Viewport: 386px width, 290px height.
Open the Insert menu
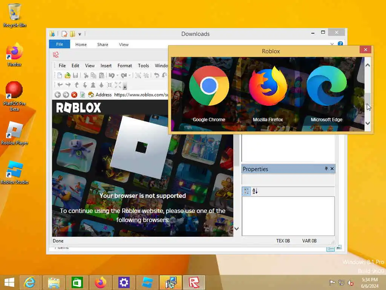[x=106, y=66]
